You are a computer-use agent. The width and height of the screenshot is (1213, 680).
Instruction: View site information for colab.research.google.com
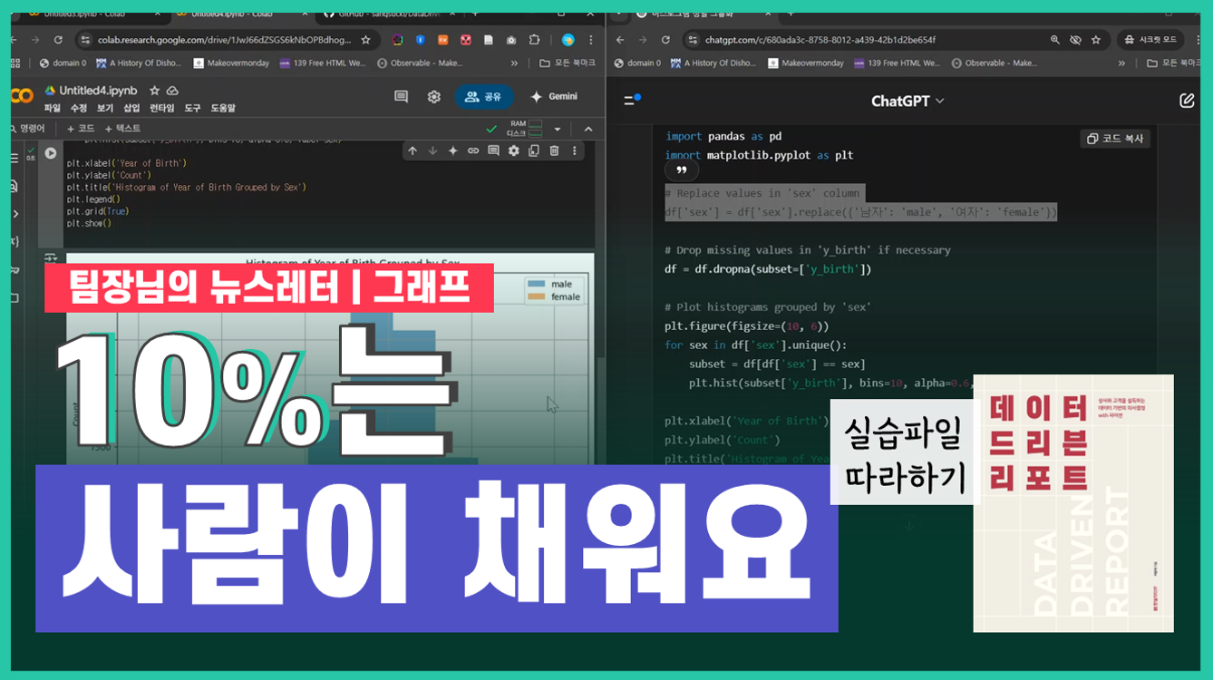(86, 40)
